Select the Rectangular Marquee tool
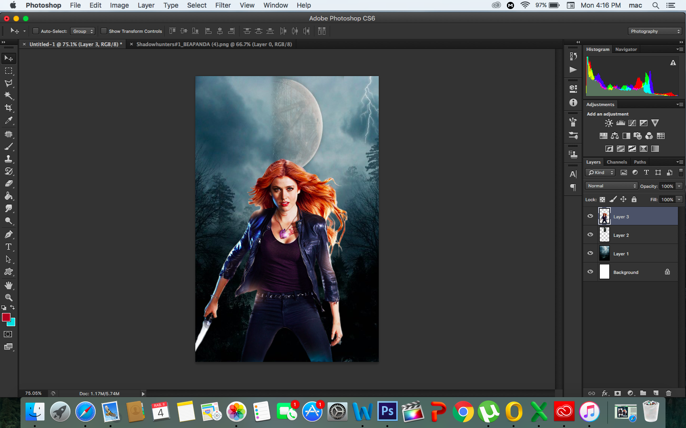 click(x=9, y=70)
